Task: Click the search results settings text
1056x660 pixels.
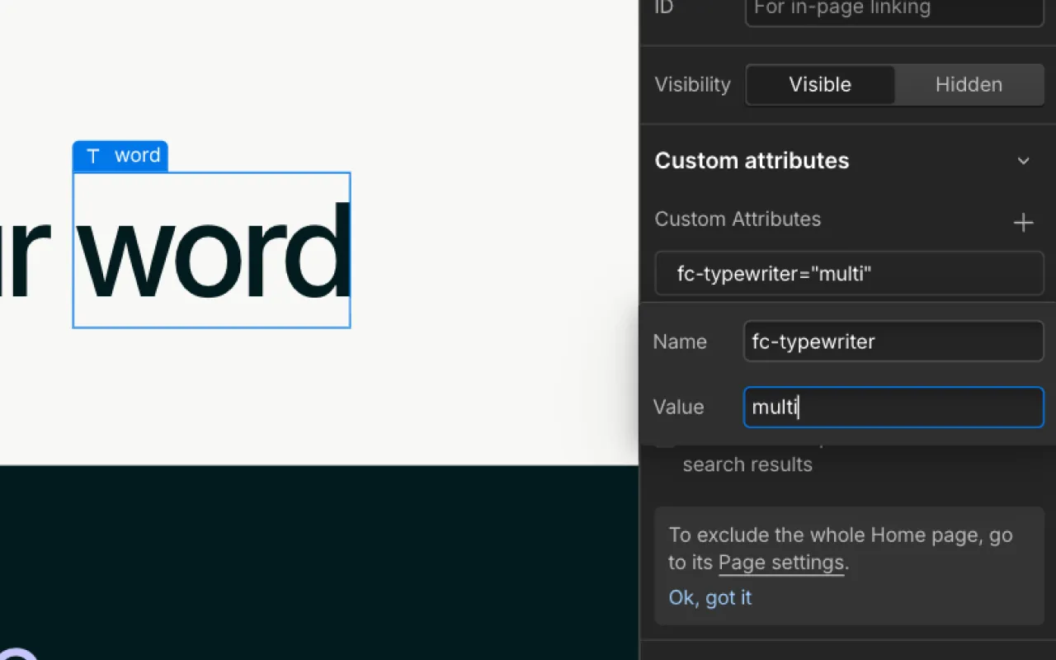Action: point(747,464)
